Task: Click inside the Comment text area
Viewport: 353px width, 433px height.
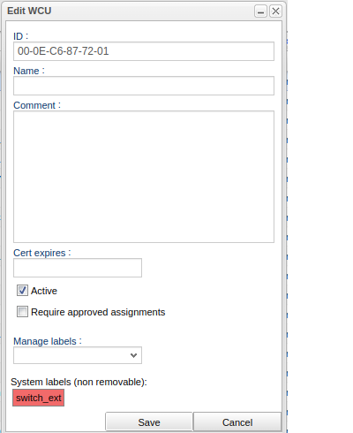Action: tap(144, 177)
